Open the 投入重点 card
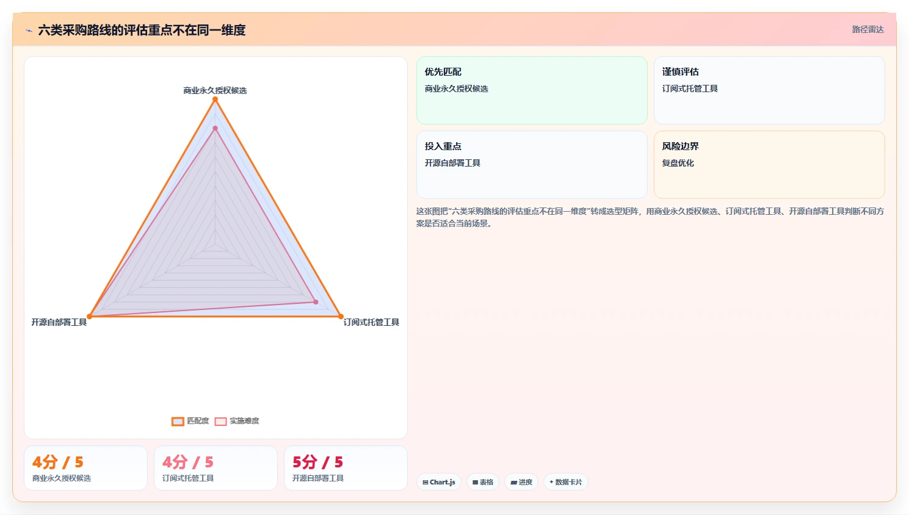Viewport: 909px width, 515px height. point(532,165)
